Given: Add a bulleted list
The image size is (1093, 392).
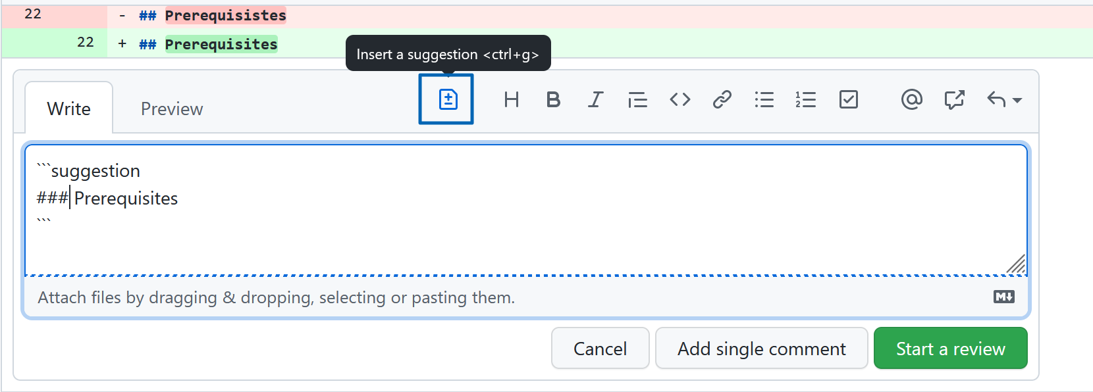Looking at the screenshot, I should pos(764,99).
